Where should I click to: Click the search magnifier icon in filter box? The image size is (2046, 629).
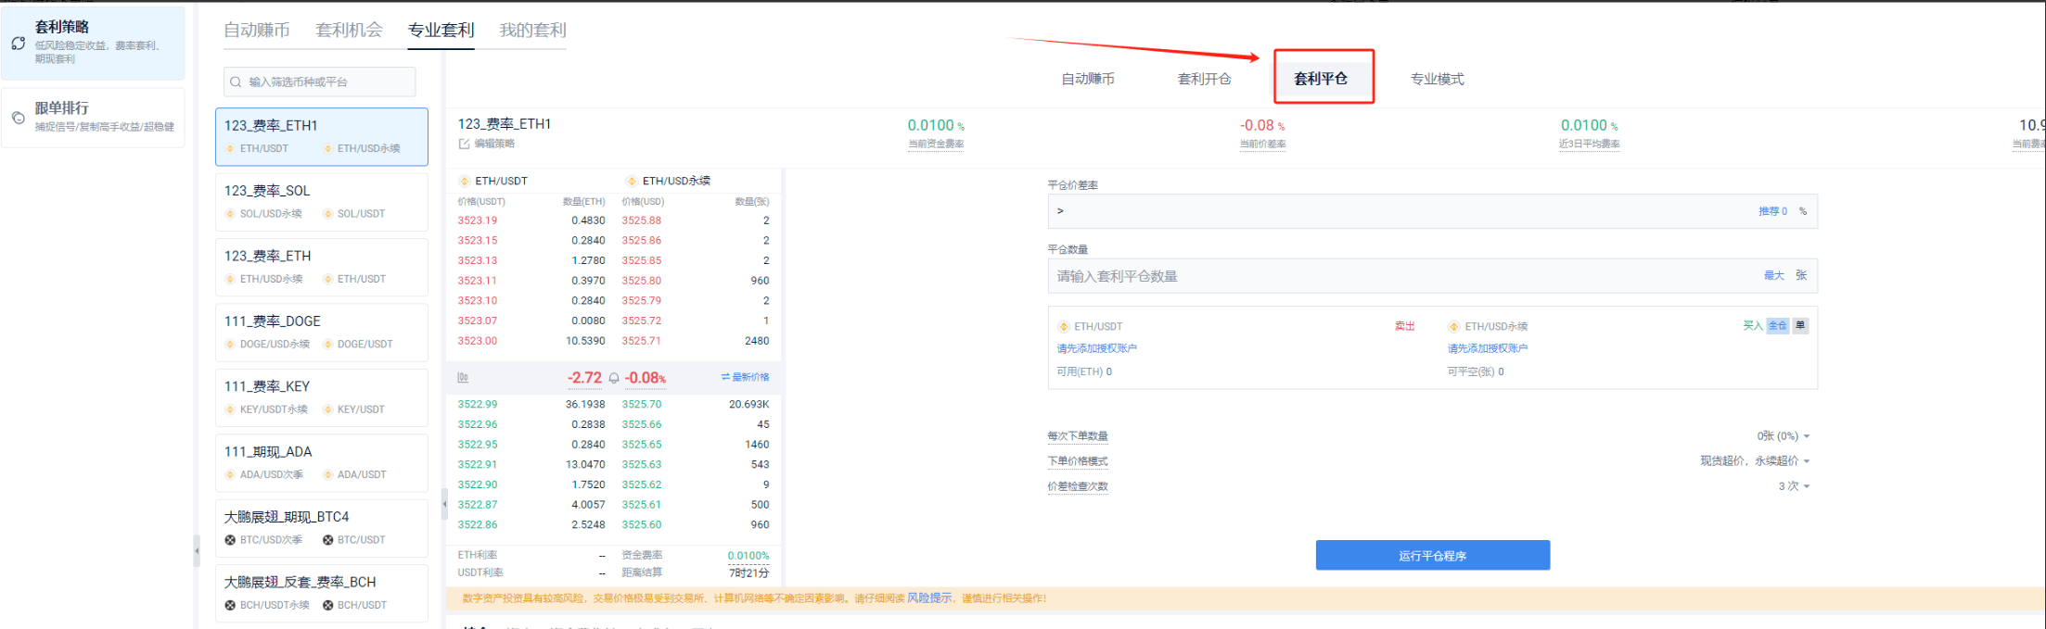coord(236,82)
